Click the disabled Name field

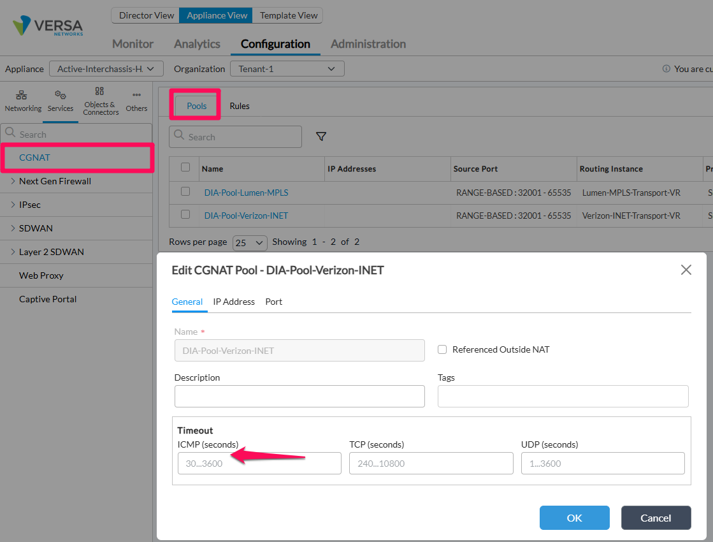(299, 351)
